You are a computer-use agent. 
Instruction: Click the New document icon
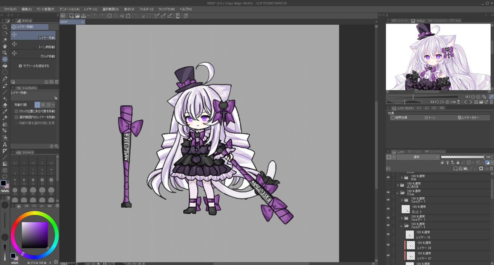[x=72, y=15]
